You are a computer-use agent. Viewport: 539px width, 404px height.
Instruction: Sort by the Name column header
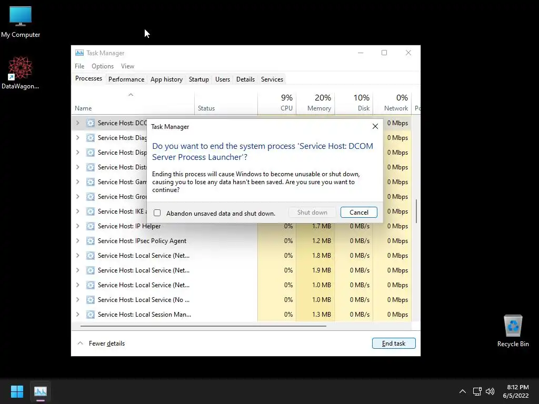[133, 103]
